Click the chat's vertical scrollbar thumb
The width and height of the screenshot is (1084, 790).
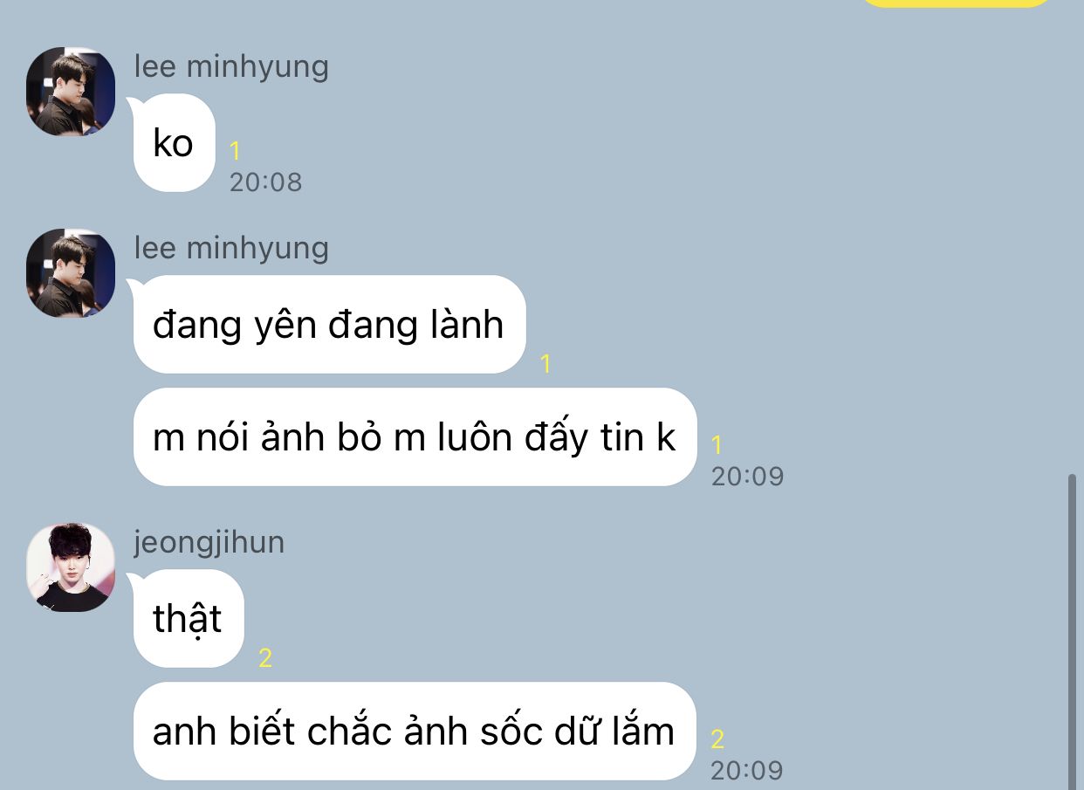[1073, 632]
